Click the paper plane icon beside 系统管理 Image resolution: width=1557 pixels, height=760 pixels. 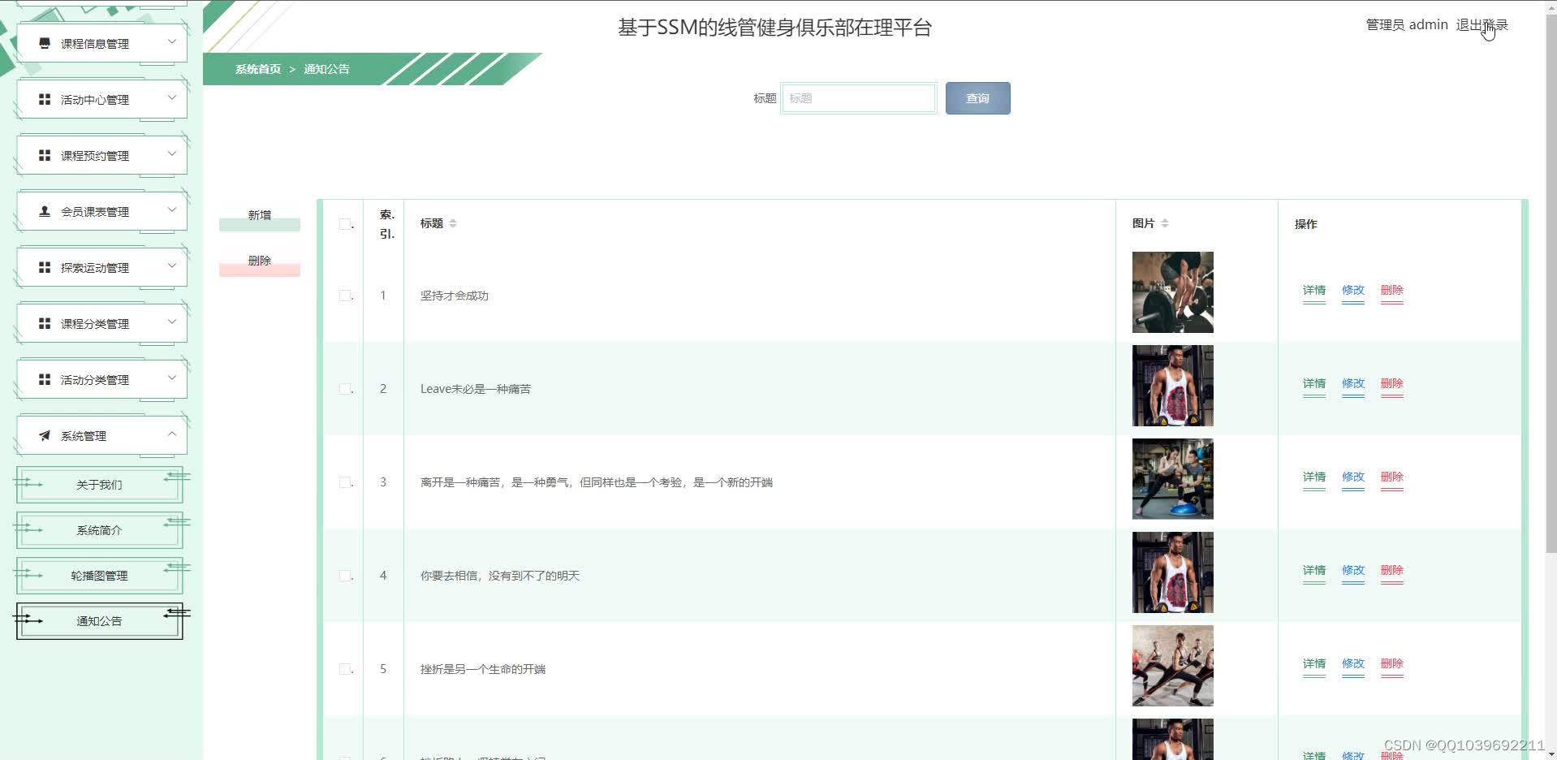[45, 435]
